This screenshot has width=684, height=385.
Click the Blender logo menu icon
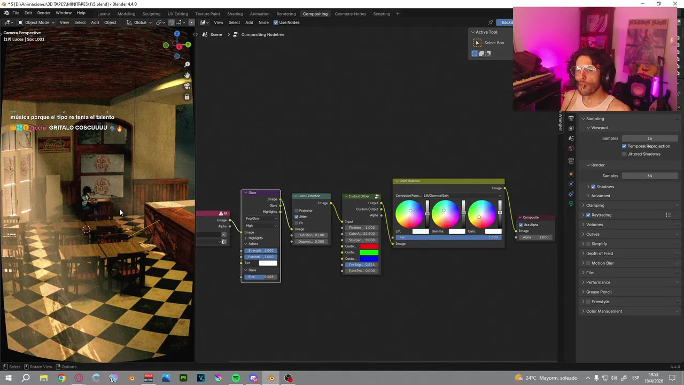(6, 13)
